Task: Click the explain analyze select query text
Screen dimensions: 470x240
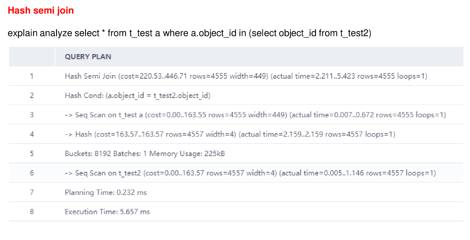Action: pos(189,33)
